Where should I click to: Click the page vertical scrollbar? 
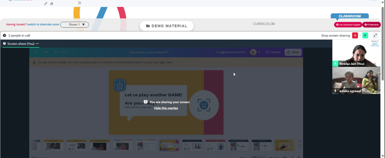(383, 44)
